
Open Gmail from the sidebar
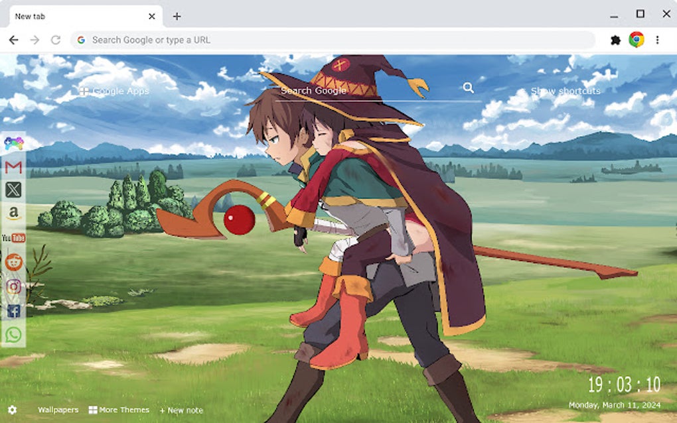click(x=13, y=167)
